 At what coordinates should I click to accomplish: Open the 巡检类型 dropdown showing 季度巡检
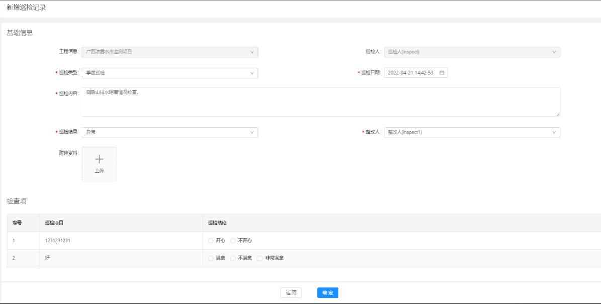tap(169, 73)
